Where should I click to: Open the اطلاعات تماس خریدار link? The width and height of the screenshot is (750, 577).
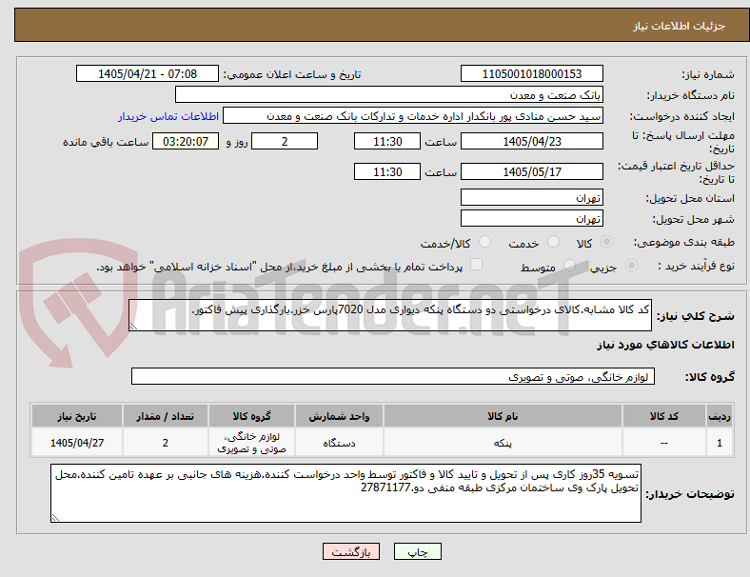tap(168, 116)
